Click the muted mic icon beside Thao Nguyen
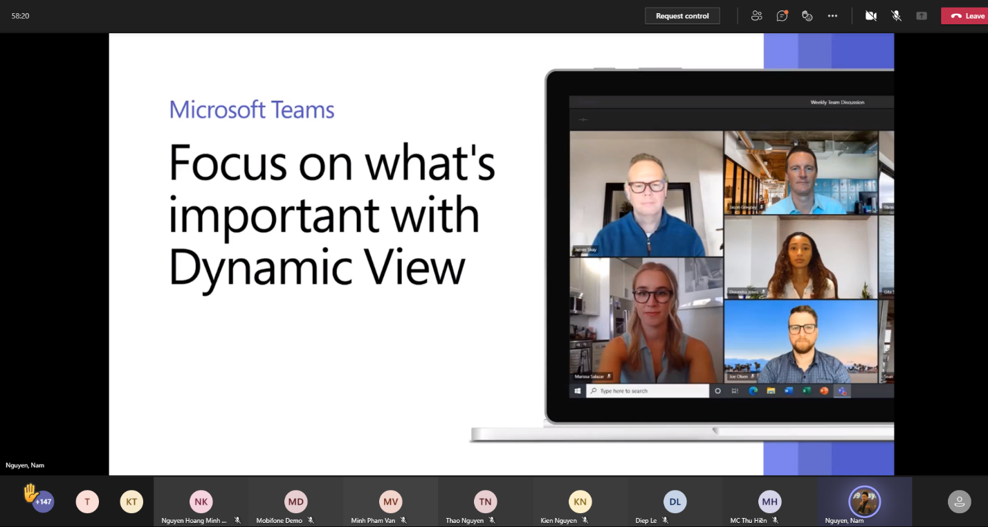 492,520
